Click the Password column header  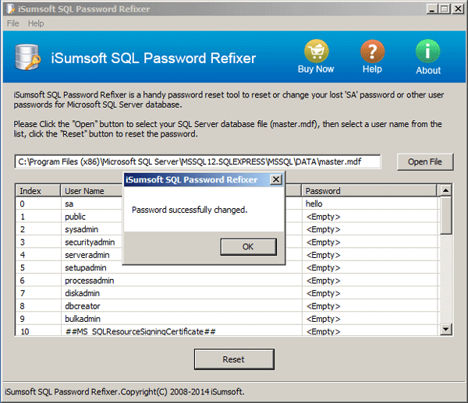[369, 191]
